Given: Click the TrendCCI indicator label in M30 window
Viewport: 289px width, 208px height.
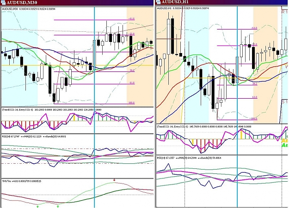Looking at the screenshot, I should point(52,110).
